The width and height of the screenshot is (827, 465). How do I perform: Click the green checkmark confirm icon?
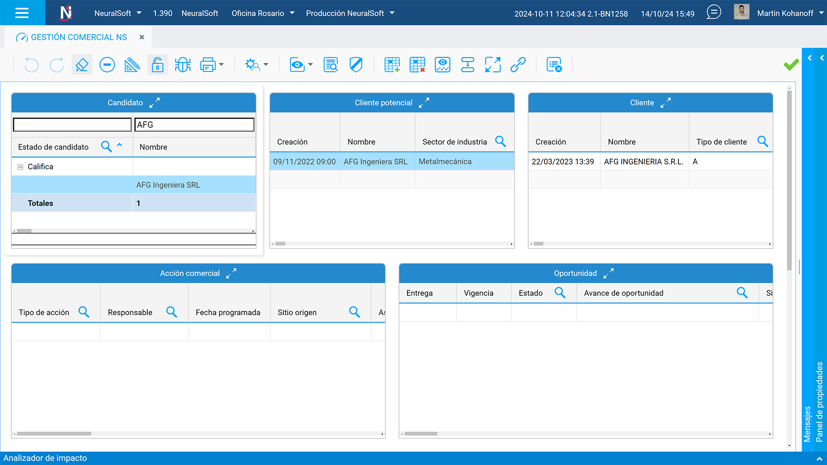pos(791,65)
